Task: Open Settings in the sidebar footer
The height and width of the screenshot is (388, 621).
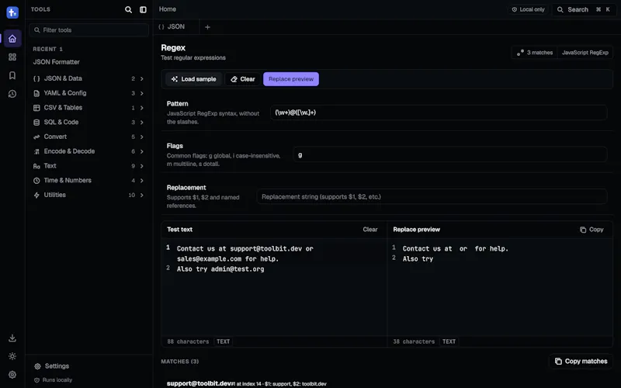Action: tap(51, 366)
